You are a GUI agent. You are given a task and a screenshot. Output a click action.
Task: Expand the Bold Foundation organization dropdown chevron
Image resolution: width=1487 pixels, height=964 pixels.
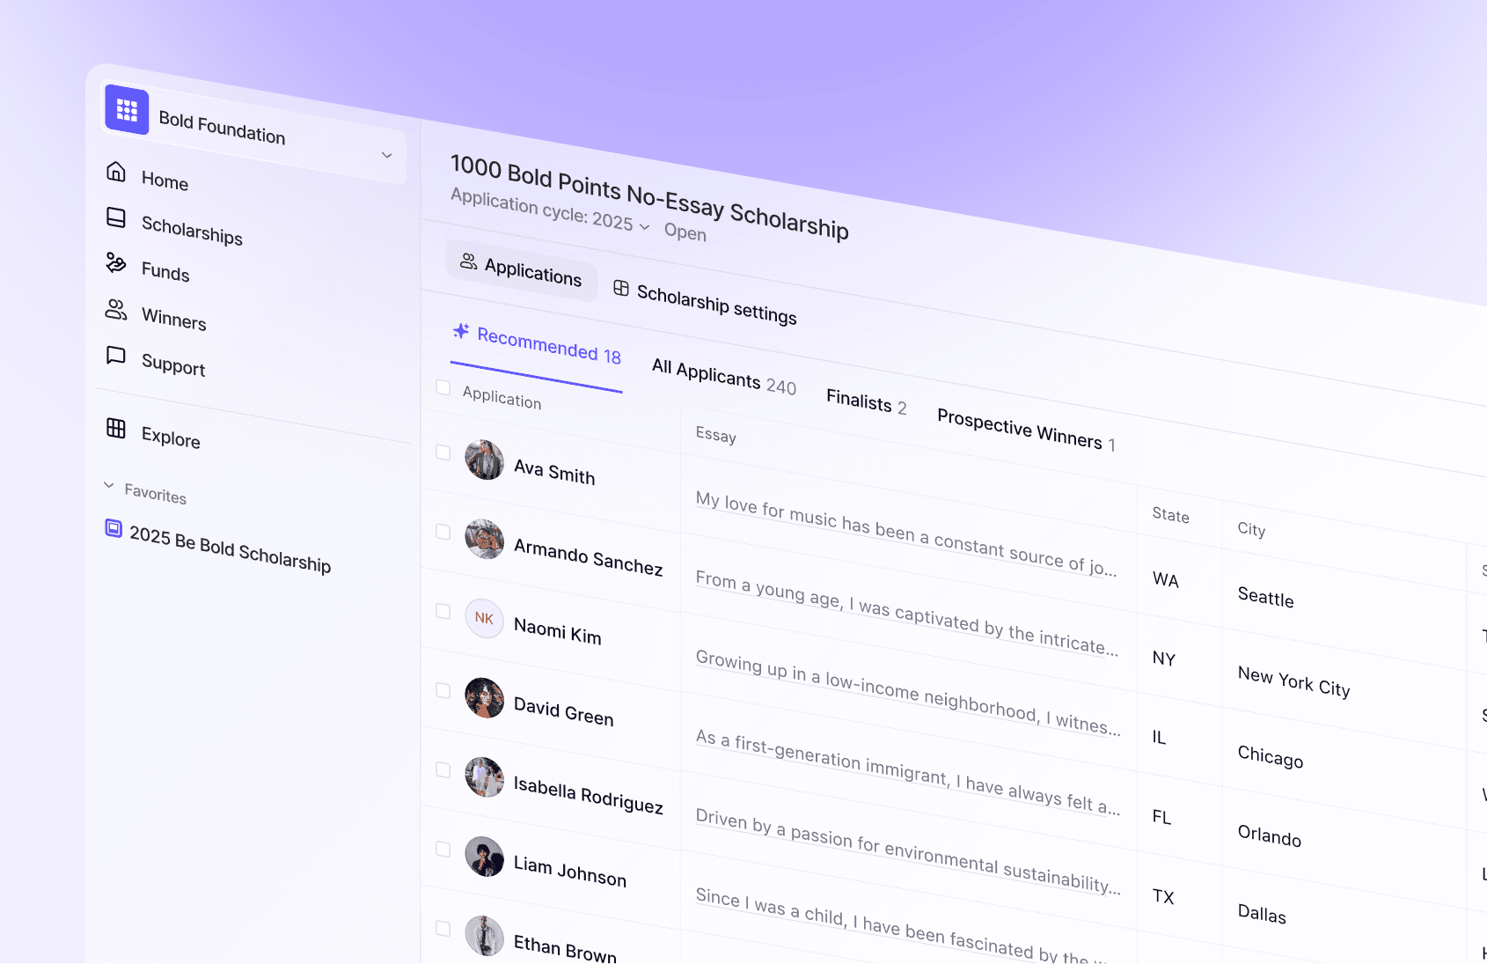click(386, 155)
